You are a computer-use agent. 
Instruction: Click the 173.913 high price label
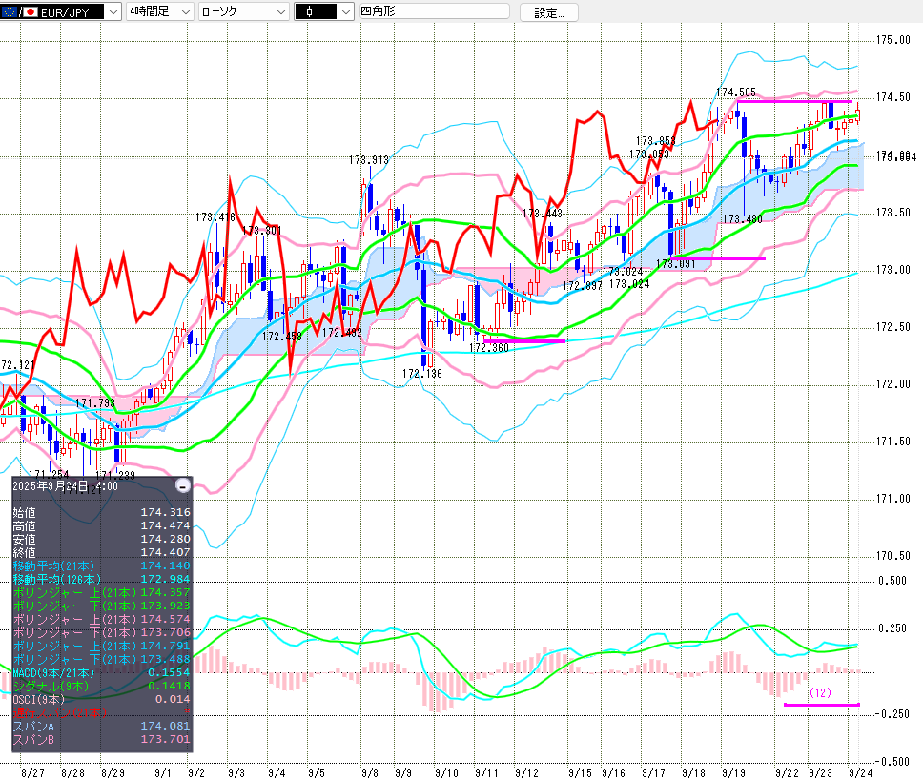[x=368, y=160]
